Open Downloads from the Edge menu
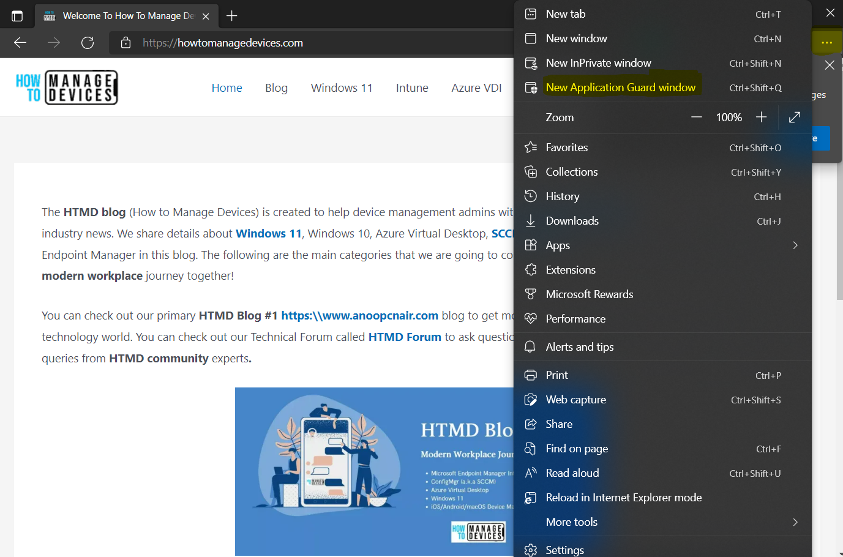843x557 pixels. tap(572, 220)
